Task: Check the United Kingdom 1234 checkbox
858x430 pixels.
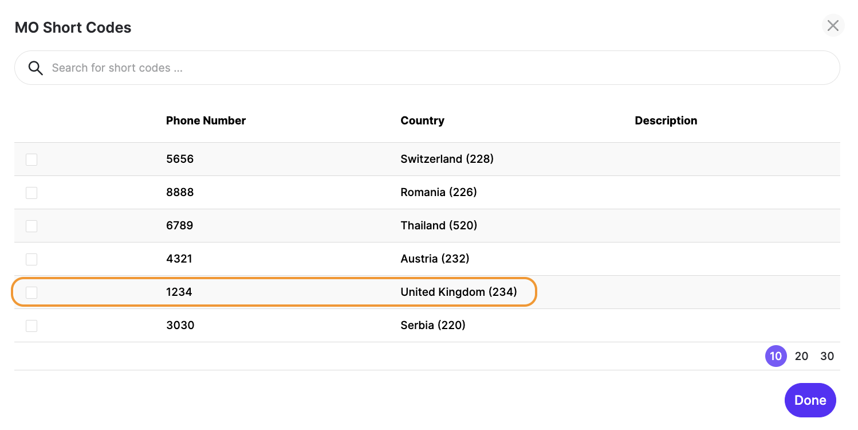Action: point(32,292)
